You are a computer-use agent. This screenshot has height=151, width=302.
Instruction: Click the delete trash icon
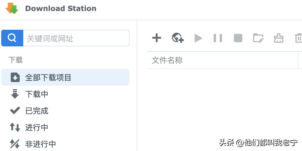[298, 38]
